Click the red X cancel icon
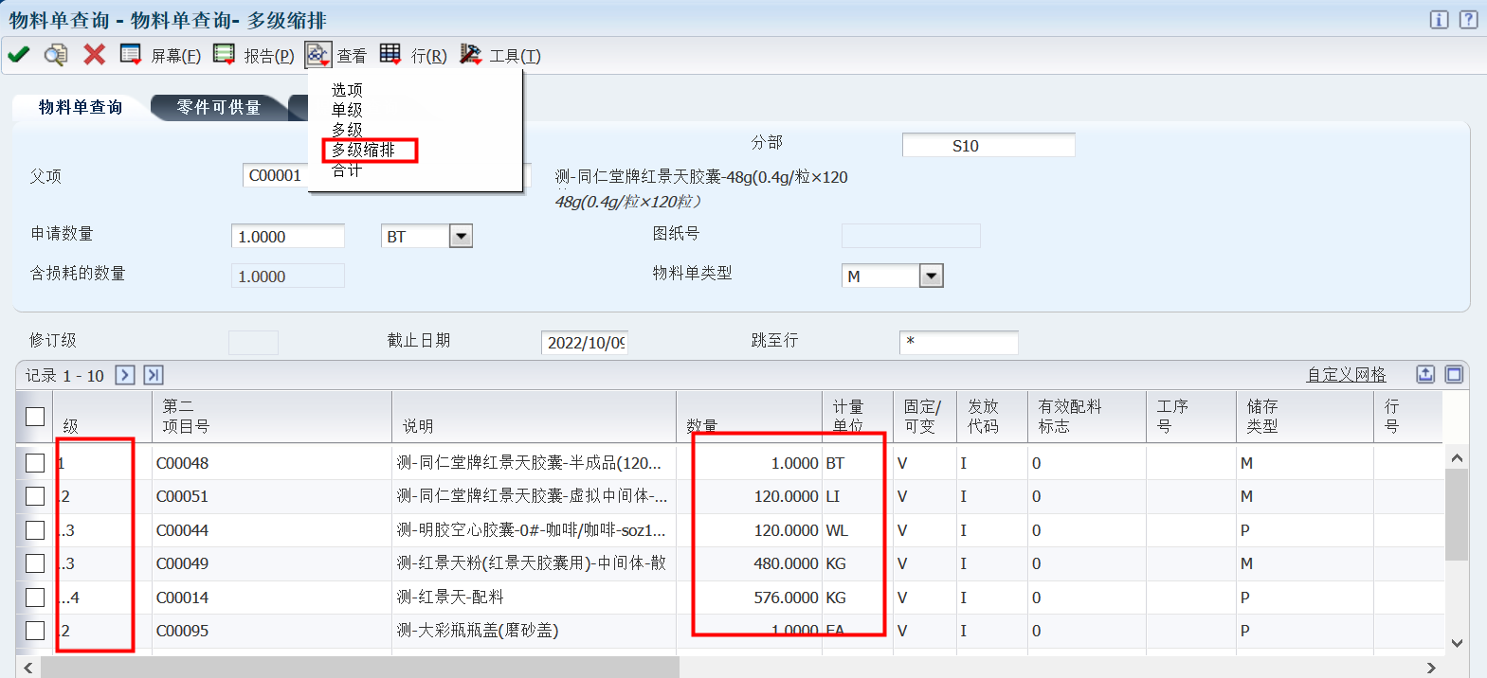This screenshot has height=678, width=1487. coord(94,55)
